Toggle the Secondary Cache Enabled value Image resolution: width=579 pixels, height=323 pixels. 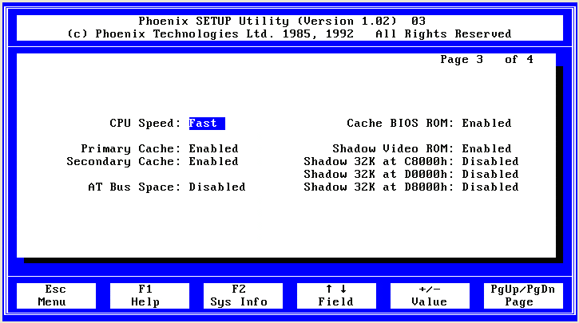tap(213, 161)
